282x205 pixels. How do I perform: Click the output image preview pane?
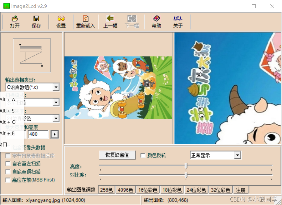(228, 88)
